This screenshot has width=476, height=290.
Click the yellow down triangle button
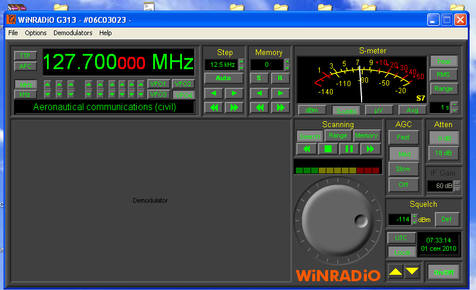pyautogui.click(x=412, y=271)
